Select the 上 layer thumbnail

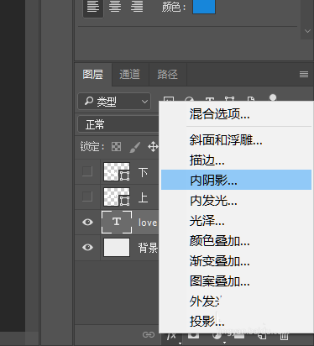[x=117, y=197]
